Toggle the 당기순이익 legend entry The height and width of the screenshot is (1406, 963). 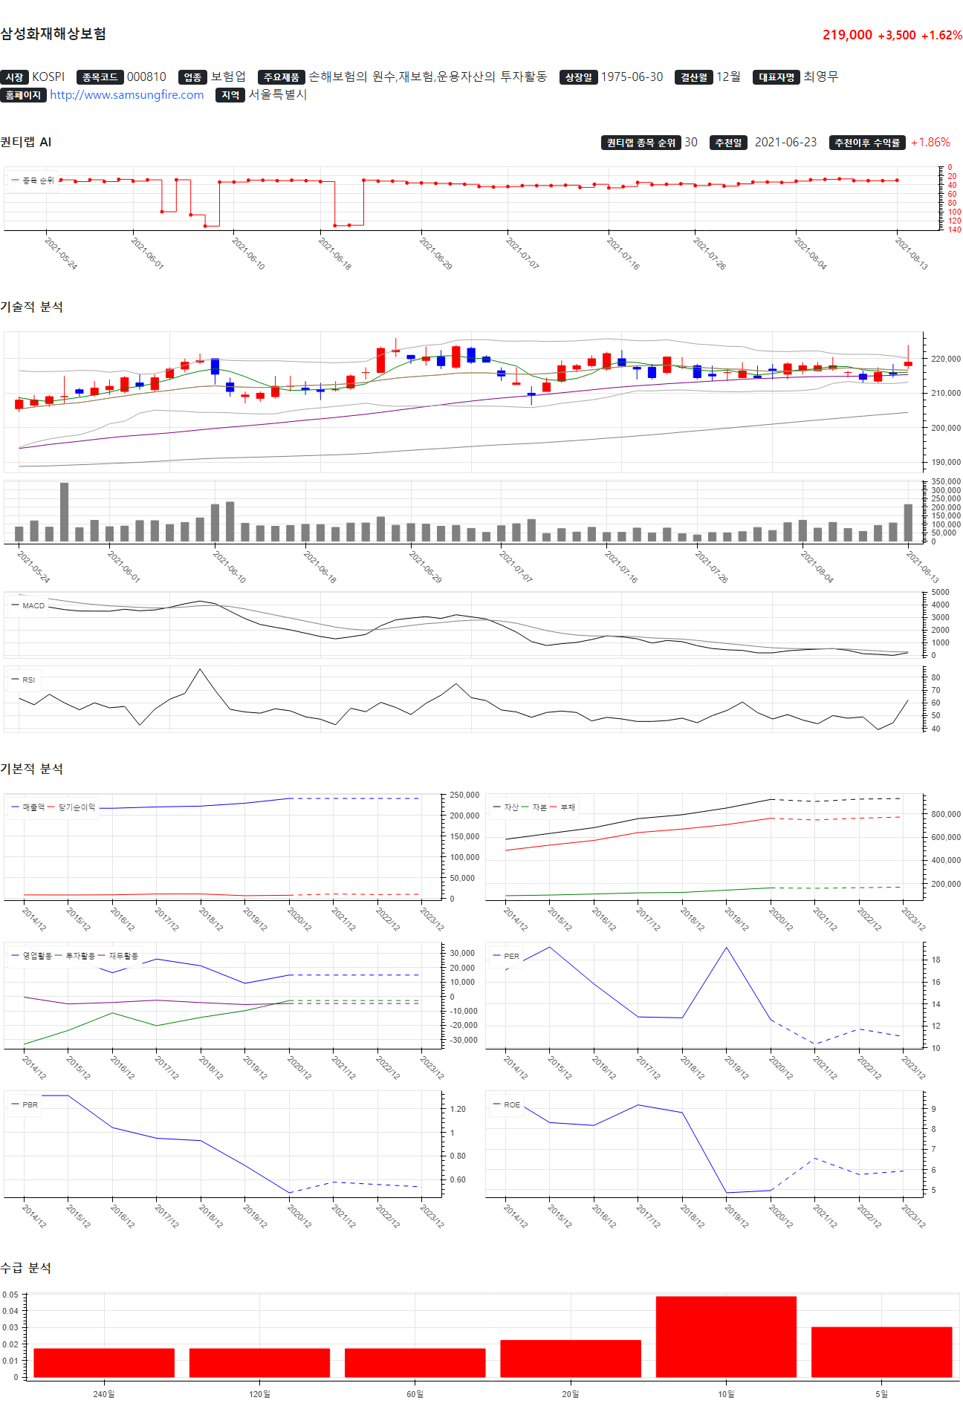(71, 807)
